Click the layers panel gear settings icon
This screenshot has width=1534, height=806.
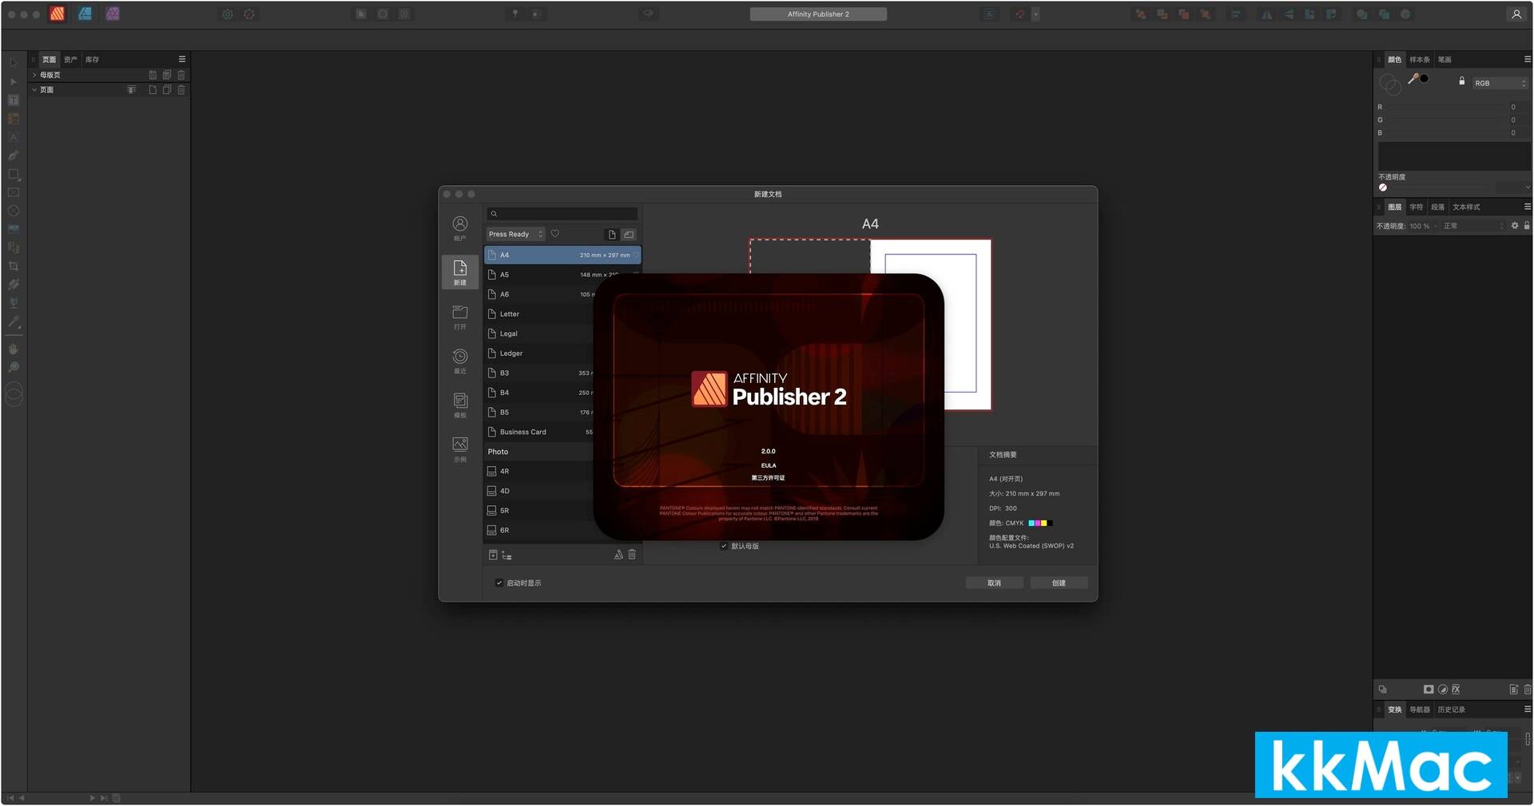pos(1515,226)
